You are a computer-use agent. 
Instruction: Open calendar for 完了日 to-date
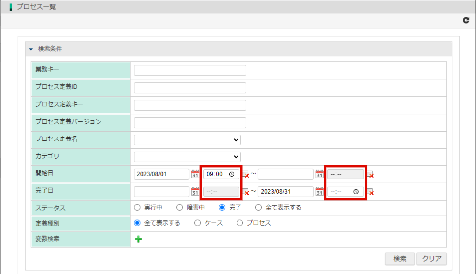tap(319, 192)
